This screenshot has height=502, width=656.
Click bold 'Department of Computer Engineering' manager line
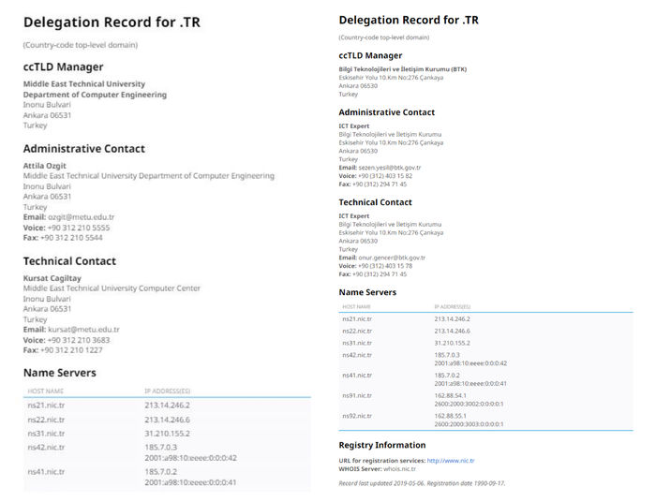click(95, 95)
